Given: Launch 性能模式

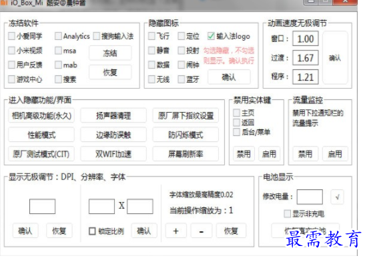Looking at the screenshot, I should [41, 135].
